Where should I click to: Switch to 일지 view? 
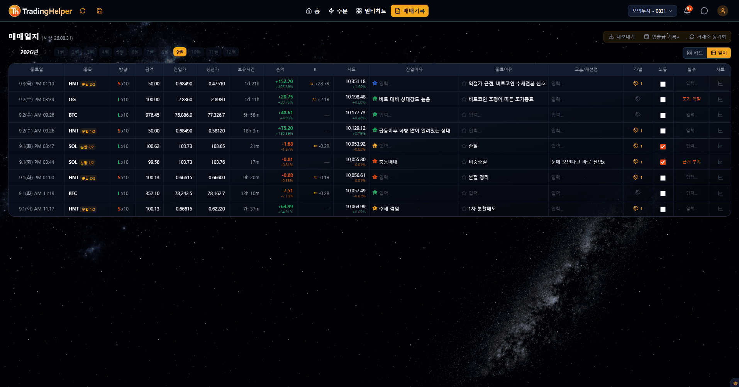click(719, 53)
